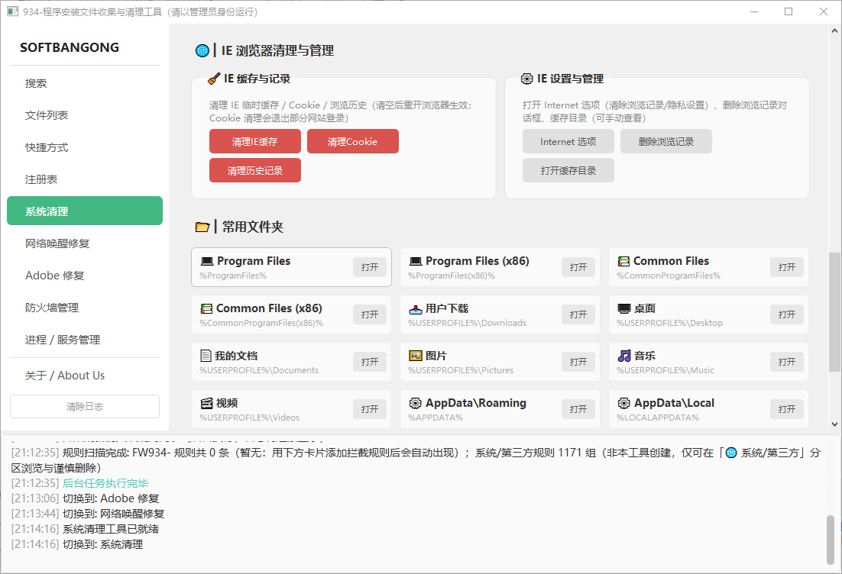
Task: Click 打开 for Program Files
Action: [x=370, y=267]
